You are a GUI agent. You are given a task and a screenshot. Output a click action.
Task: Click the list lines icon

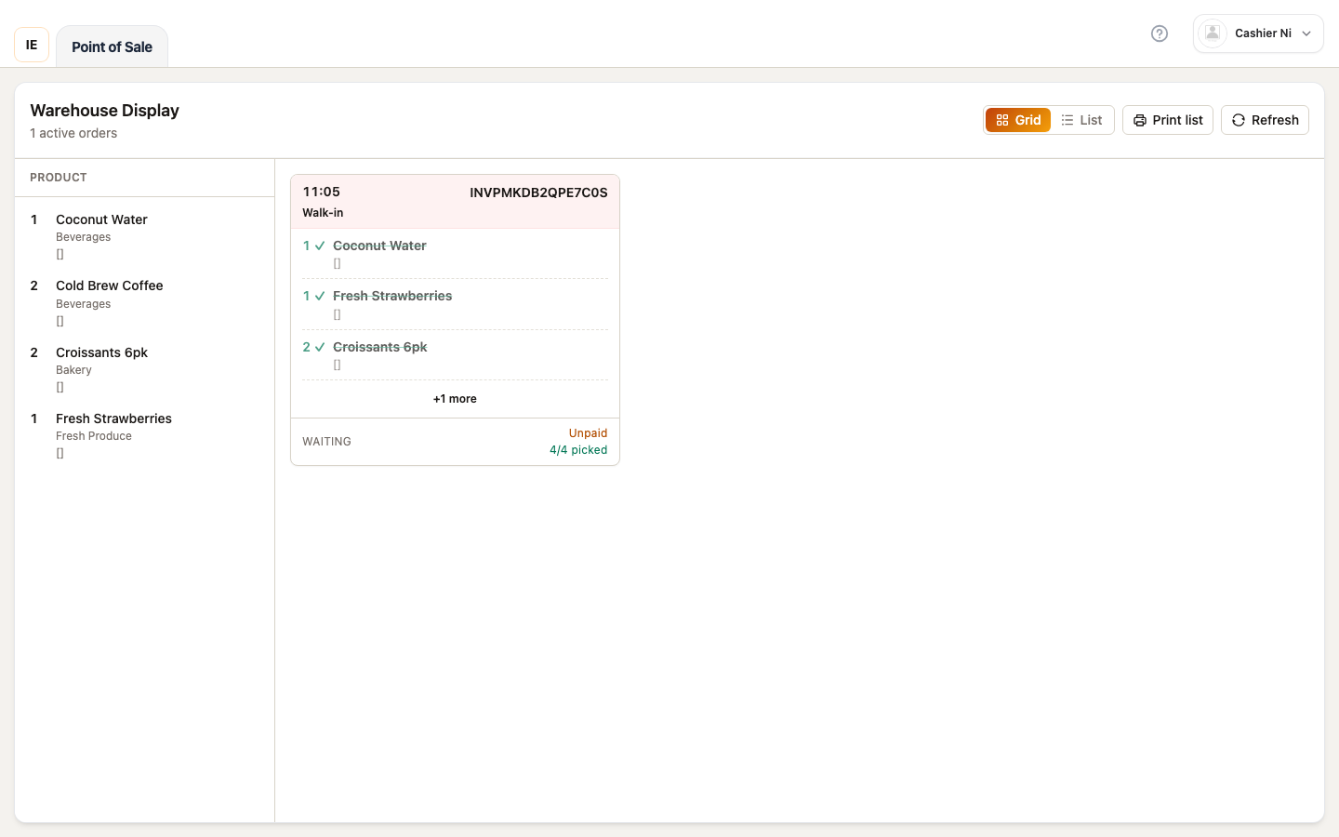coord(1067,121)
